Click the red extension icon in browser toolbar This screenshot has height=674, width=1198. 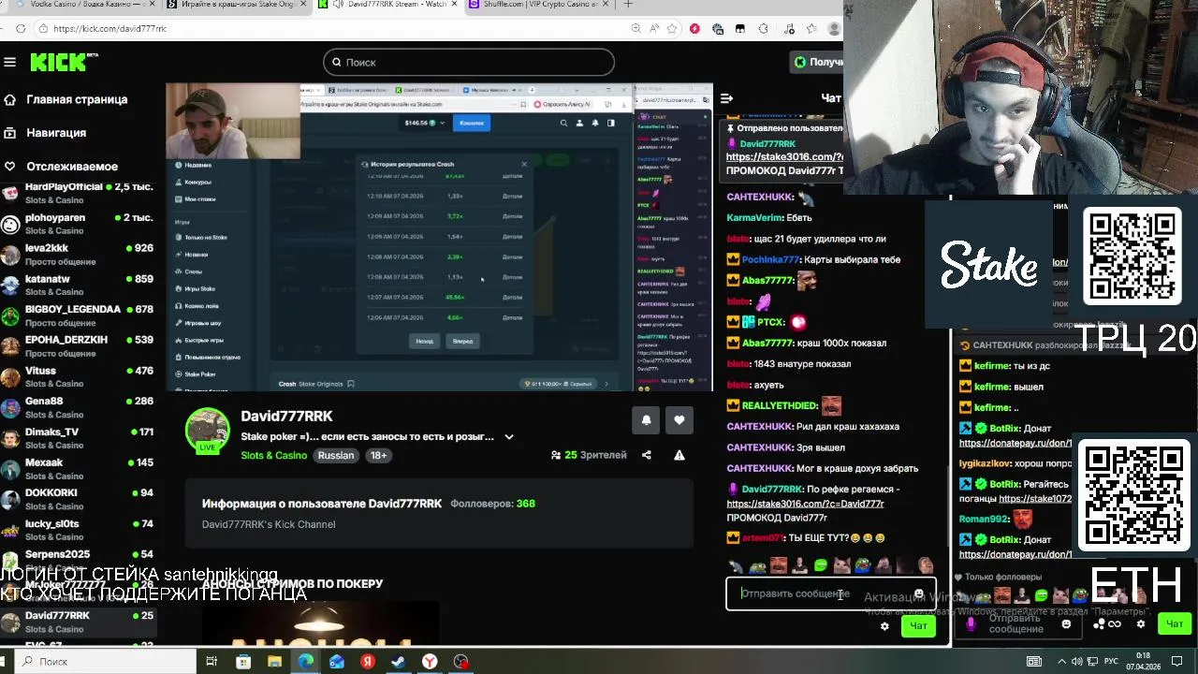(694, 29)
